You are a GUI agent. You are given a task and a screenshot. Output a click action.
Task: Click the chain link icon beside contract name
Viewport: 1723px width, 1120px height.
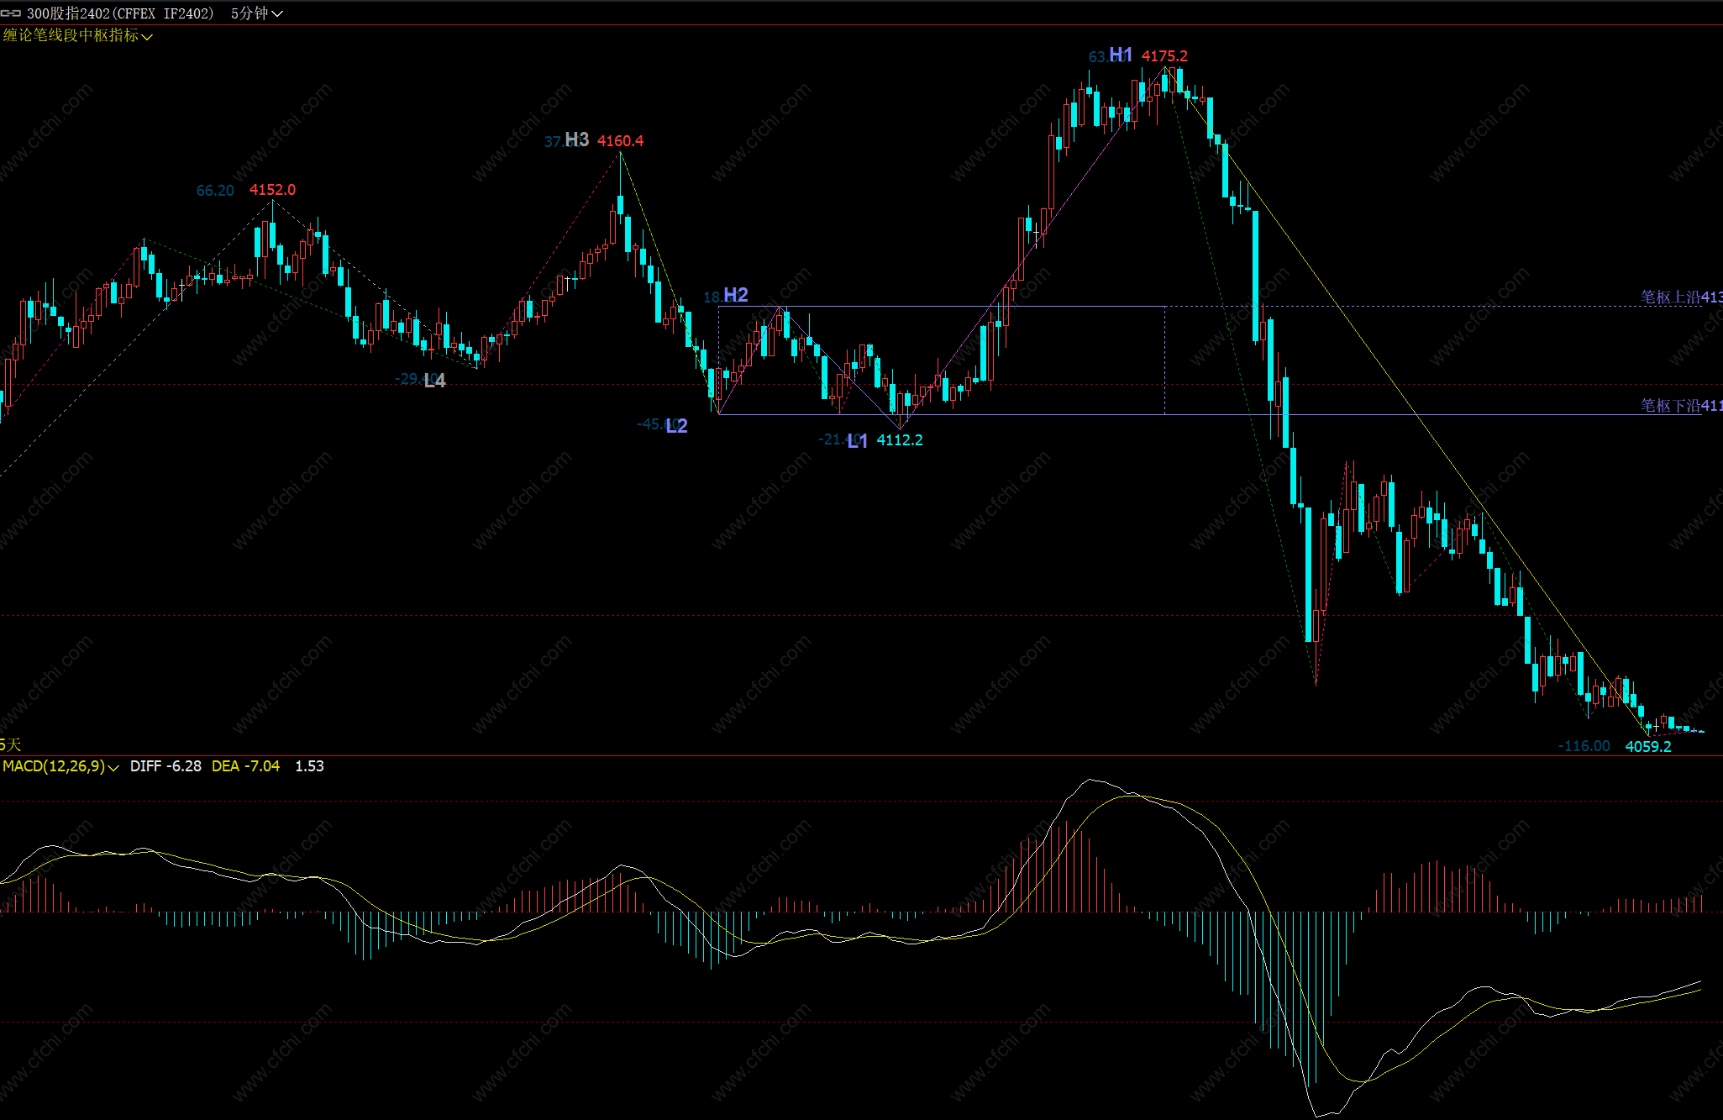pyautogui.click(x=11, y=13)
